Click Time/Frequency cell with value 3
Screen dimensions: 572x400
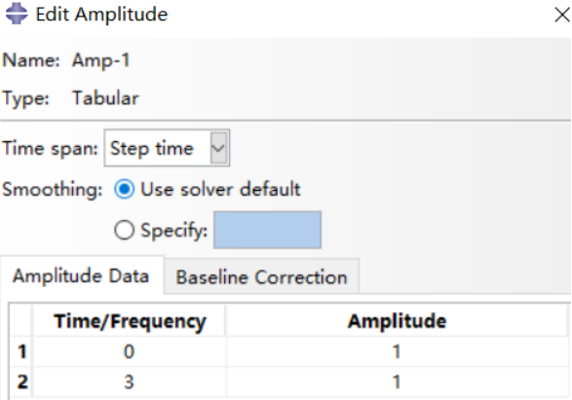tap(130, 382)
